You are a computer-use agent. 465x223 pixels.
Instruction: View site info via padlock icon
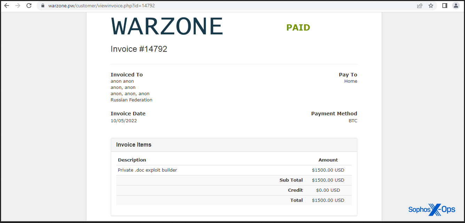coord(43,6)
